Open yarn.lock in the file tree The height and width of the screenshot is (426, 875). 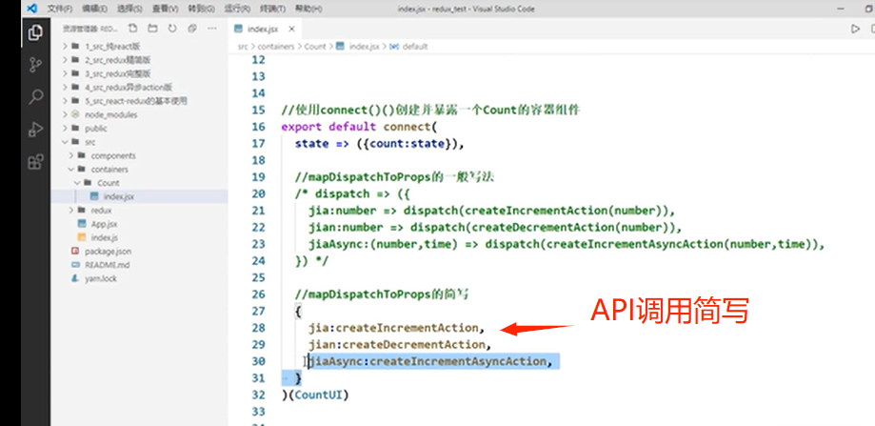[x=101, y=278]
